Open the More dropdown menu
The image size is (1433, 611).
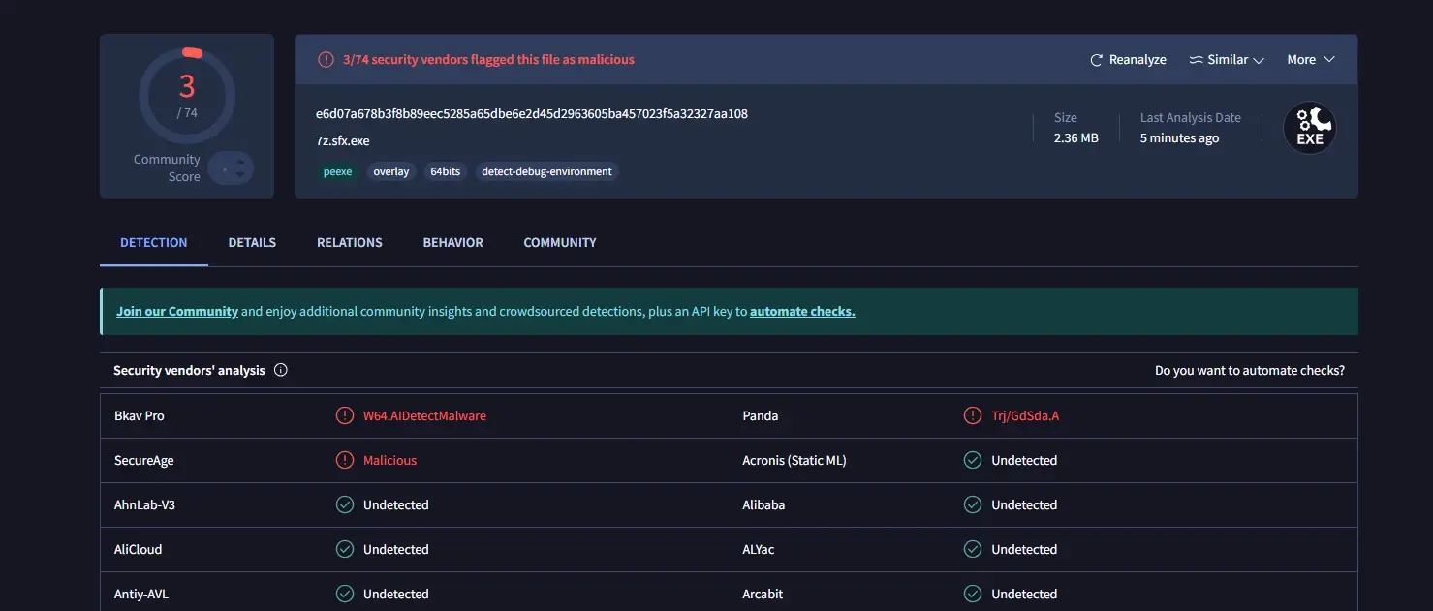1311,60
